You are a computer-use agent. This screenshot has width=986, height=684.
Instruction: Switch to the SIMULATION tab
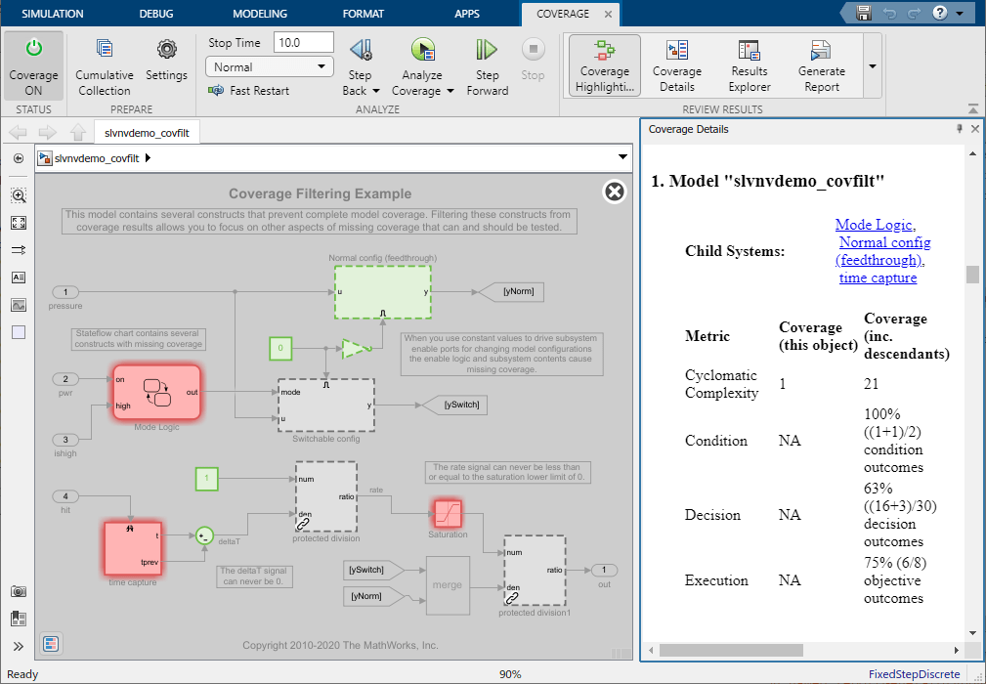pyautogui.click(x=53, y=14)
